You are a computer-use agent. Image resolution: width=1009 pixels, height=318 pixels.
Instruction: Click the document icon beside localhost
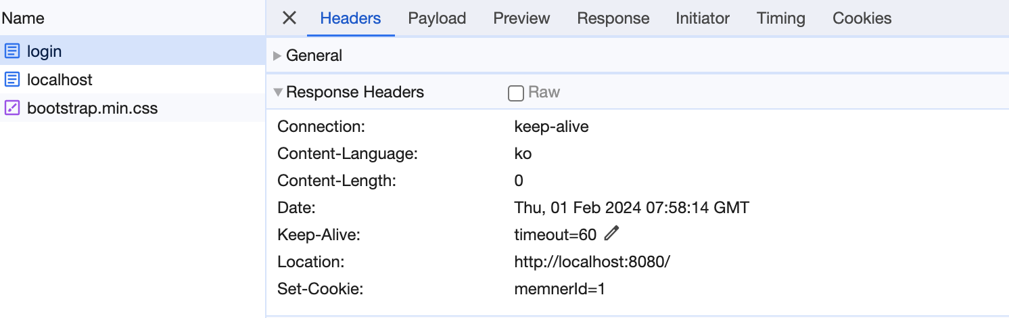[12, 79]
